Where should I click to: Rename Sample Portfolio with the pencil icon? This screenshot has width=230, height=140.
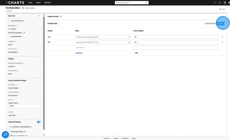61,16
